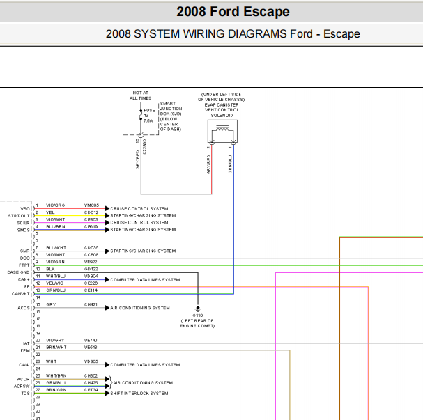Click BRN/GRN wire color on pin 27
Image resolution: width=423 pixels, height=420 pixels.
pyautogui.click(x=56, y=390)
